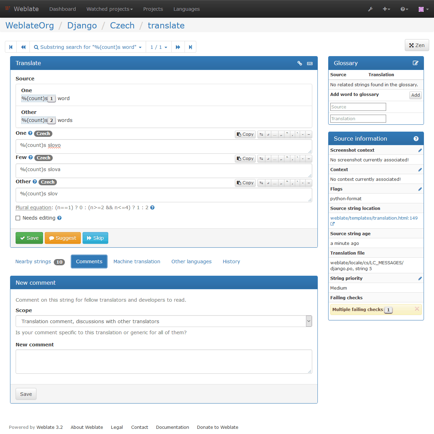Switch to History tab
Screen dimensions: 434x434
[x=231, y=262]
